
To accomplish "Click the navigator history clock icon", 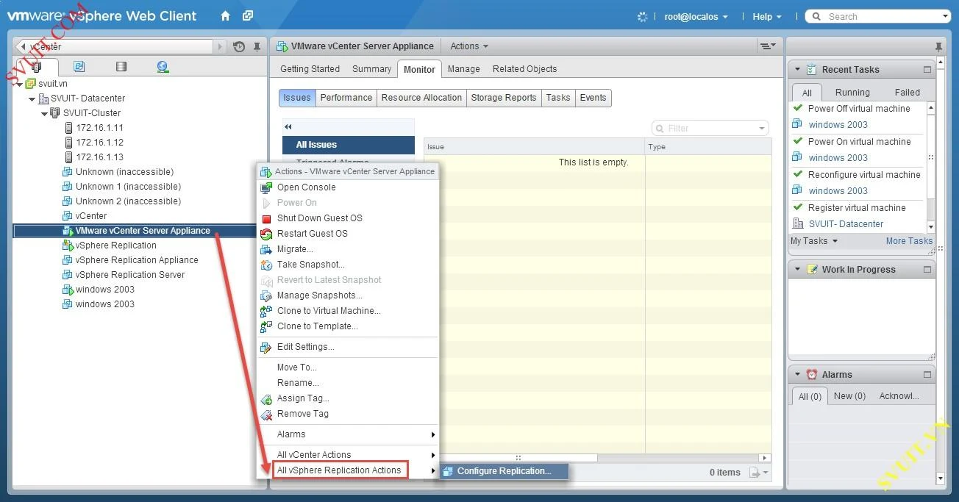I will click(239, 46).
